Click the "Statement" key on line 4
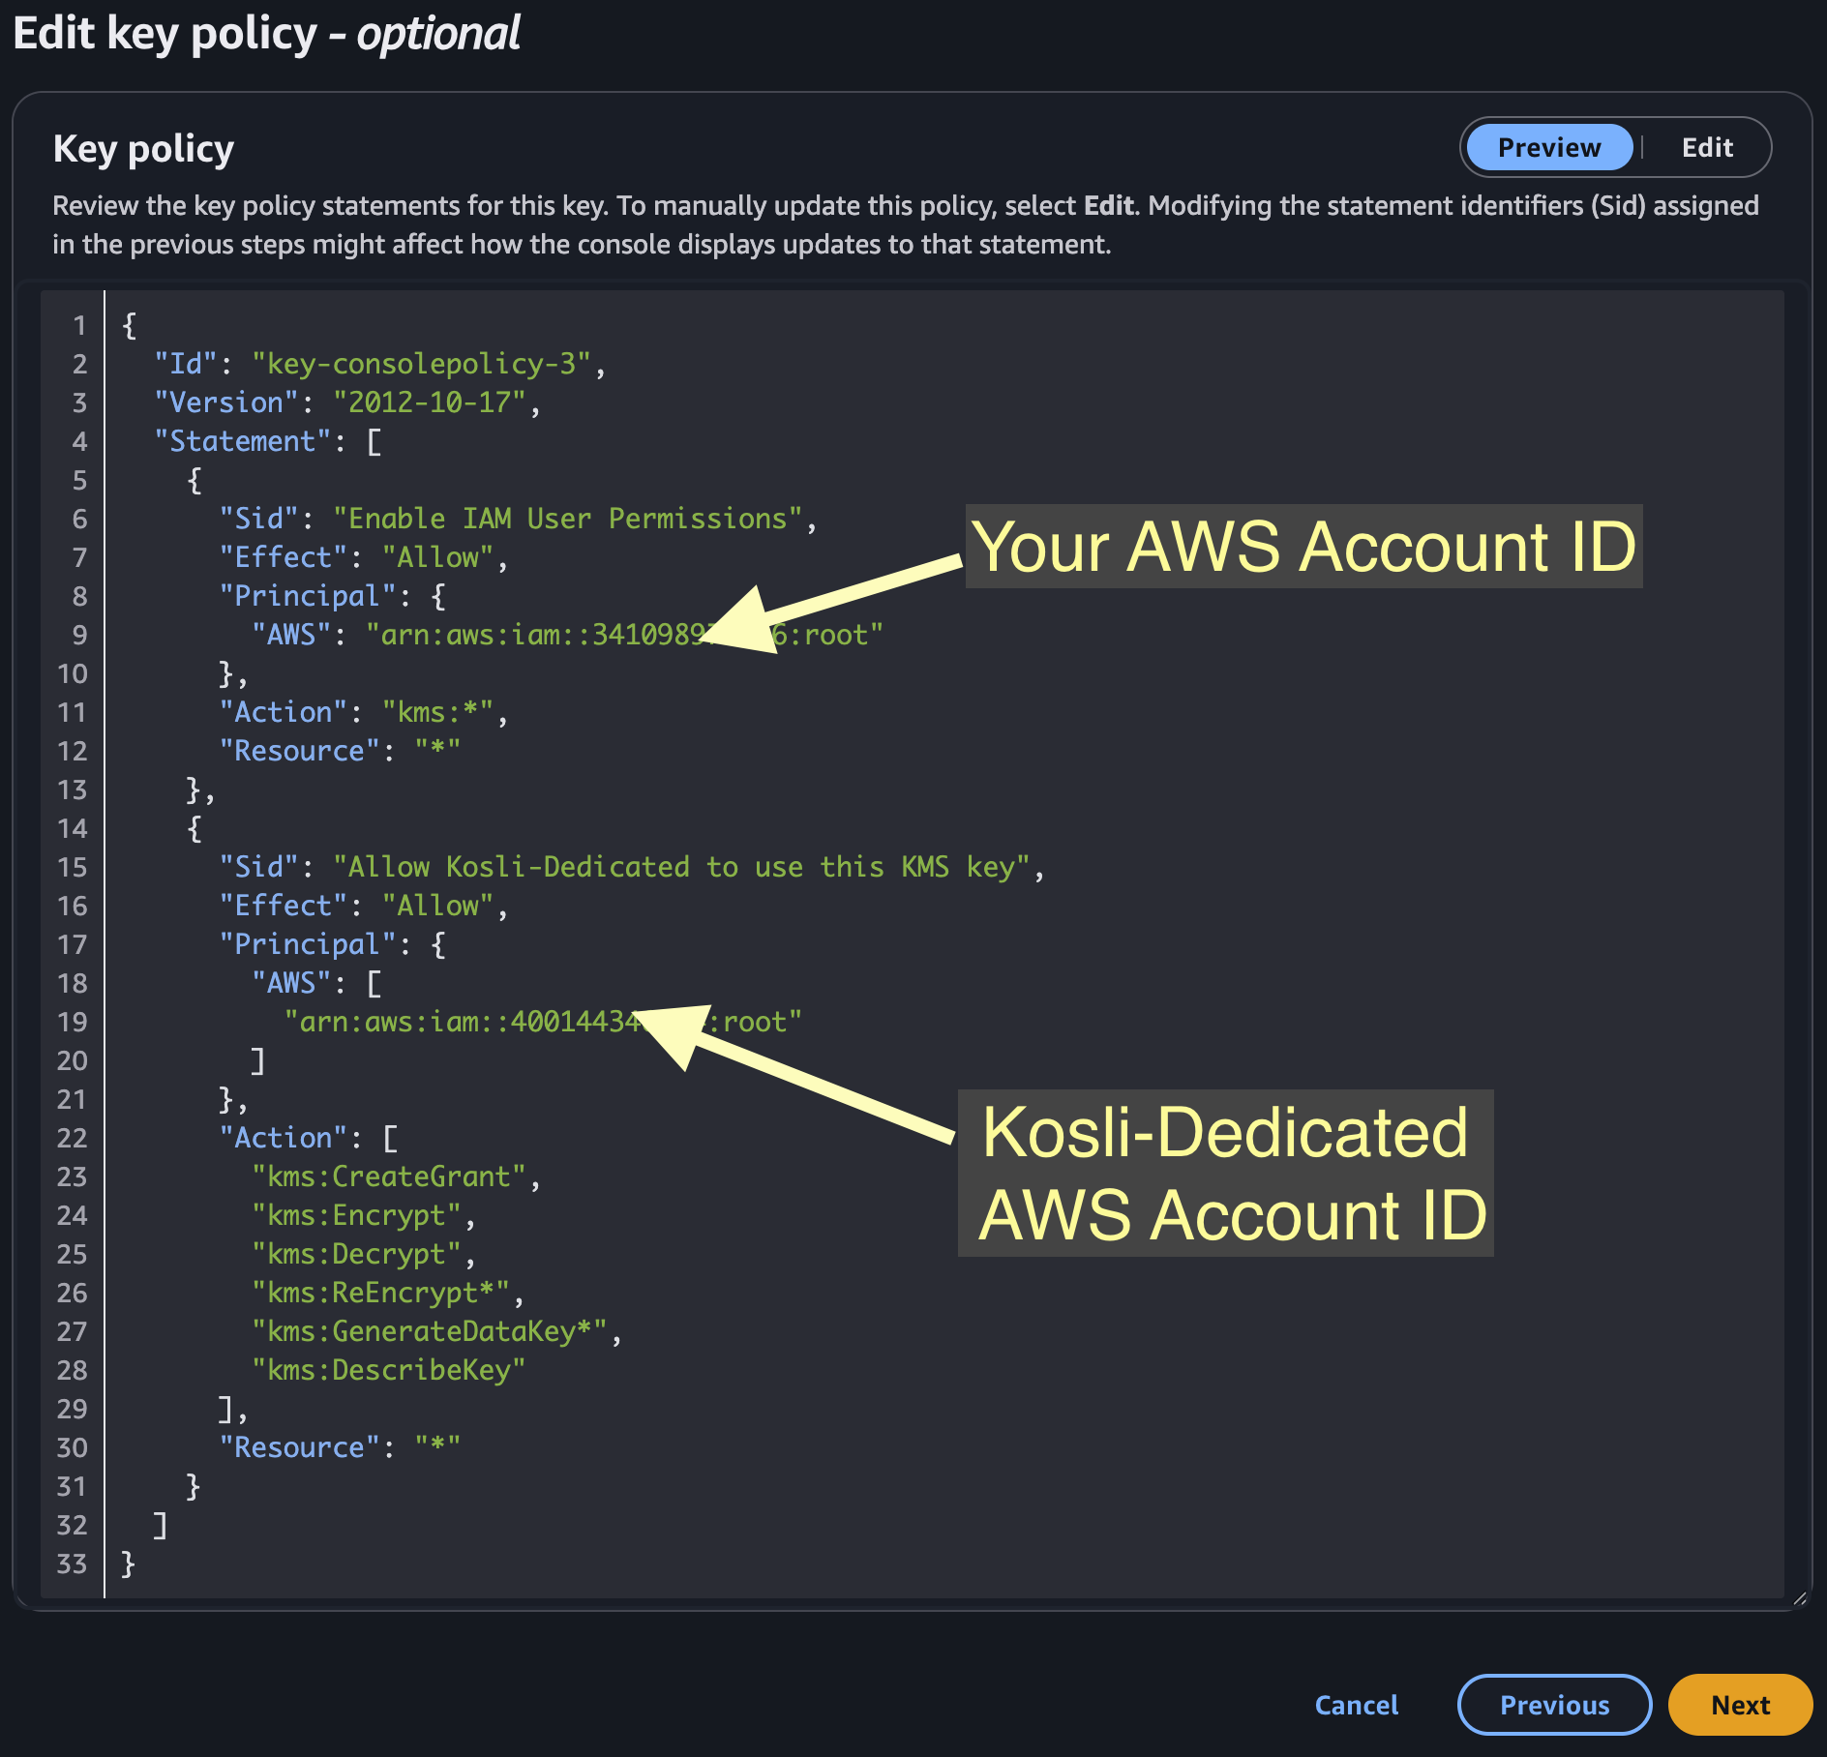Screen dimensions: 1827x1757 pyautogui.click(x=243, y=441)
